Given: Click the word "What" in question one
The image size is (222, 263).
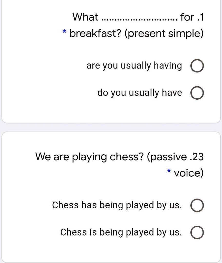Looking at the screenshot, I should [x=85, y=17].
